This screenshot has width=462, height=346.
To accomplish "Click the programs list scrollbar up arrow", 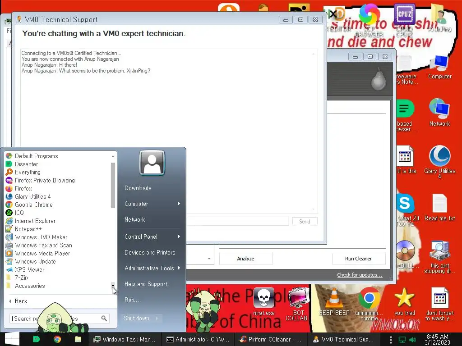I will coord(113,156).
